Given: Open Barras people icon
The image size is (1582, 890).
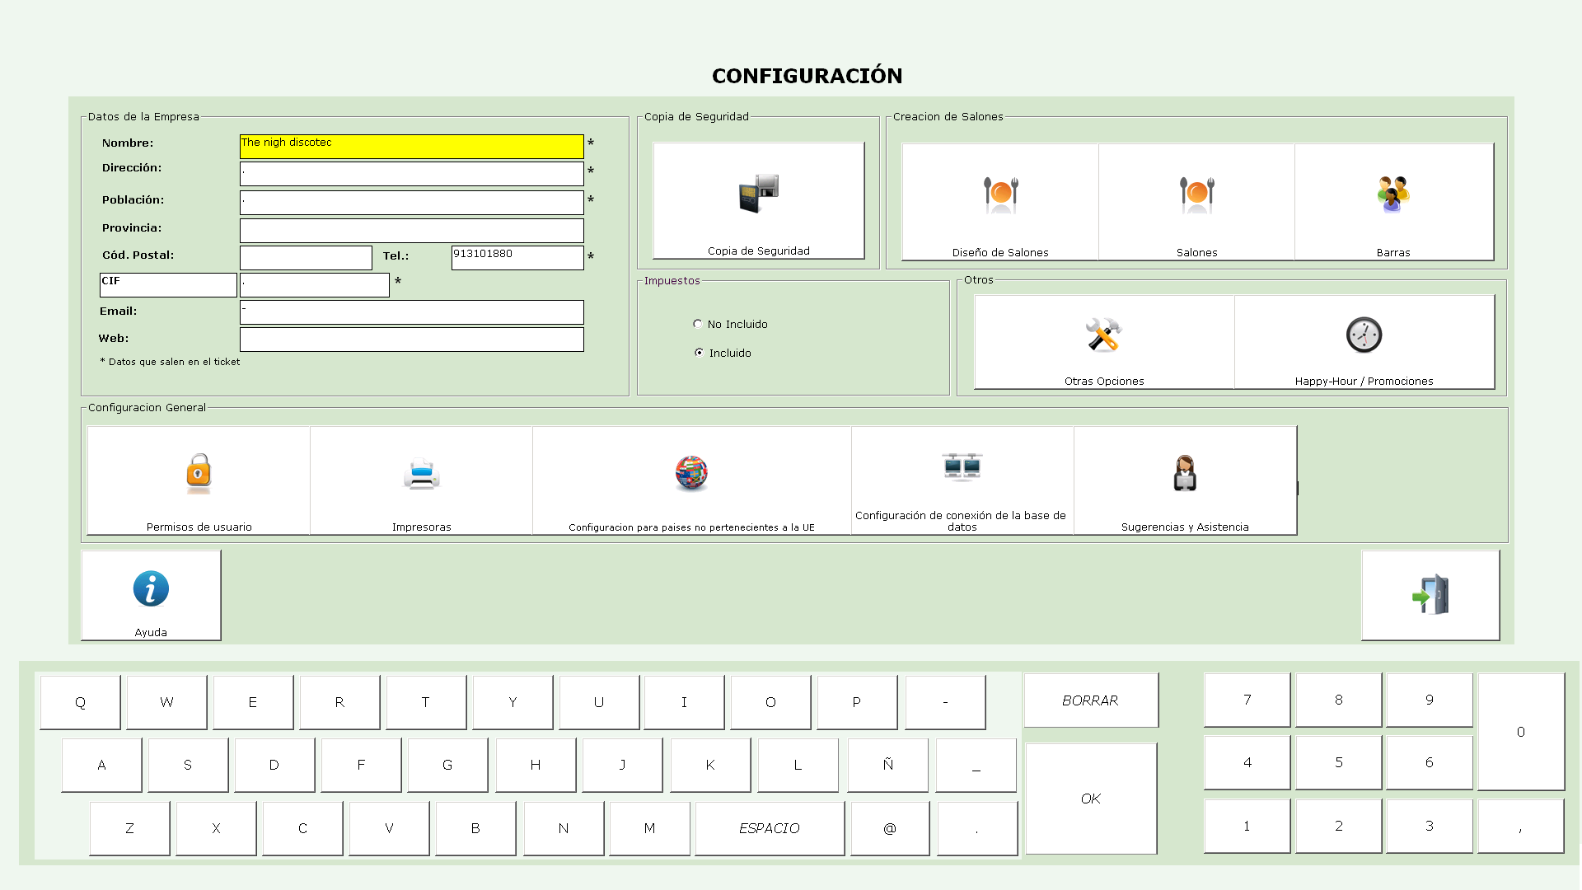Looking at the screenshot, I should (1392, 194).
